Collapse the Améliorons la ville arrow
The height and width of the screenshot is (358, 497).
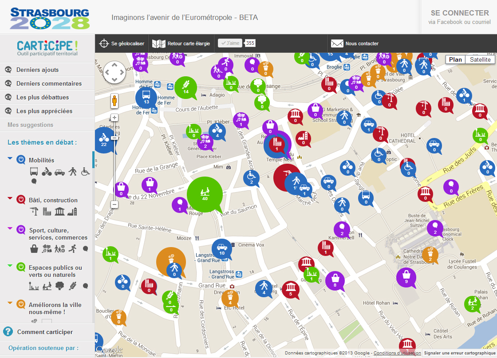click(x=10, y=303)
